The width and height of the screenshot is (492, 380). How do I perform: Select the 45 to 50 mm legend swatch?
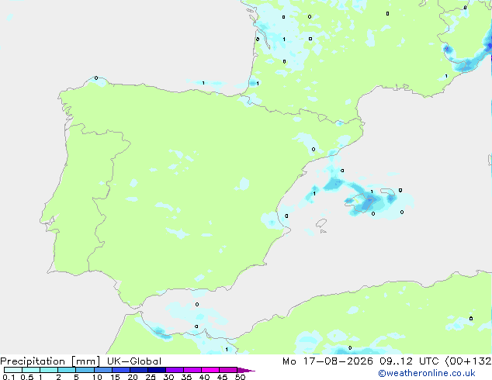[x=228, y=370]
